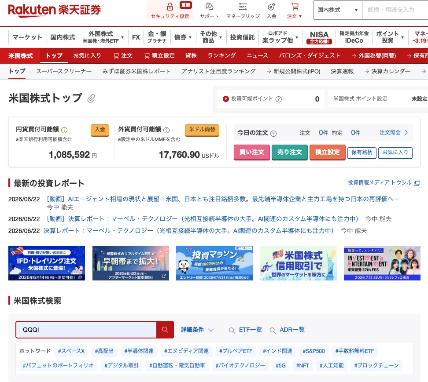
Task: Select #半導体関連 hot word
Action: (139, 351)
